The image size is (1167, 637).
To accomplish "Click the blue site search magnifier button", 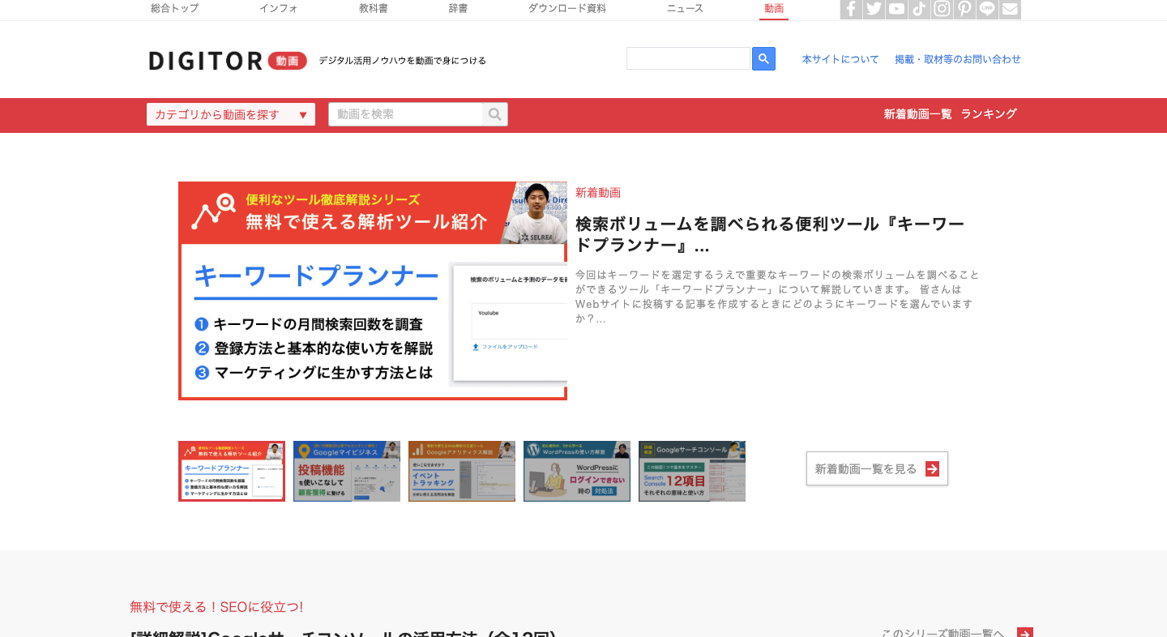I will pyautogui.click(x=763, y=58).
